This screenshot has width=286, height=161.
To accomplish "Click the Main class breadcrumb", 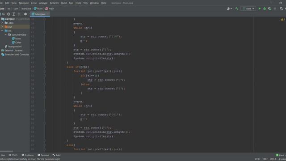I will [38, 8].
